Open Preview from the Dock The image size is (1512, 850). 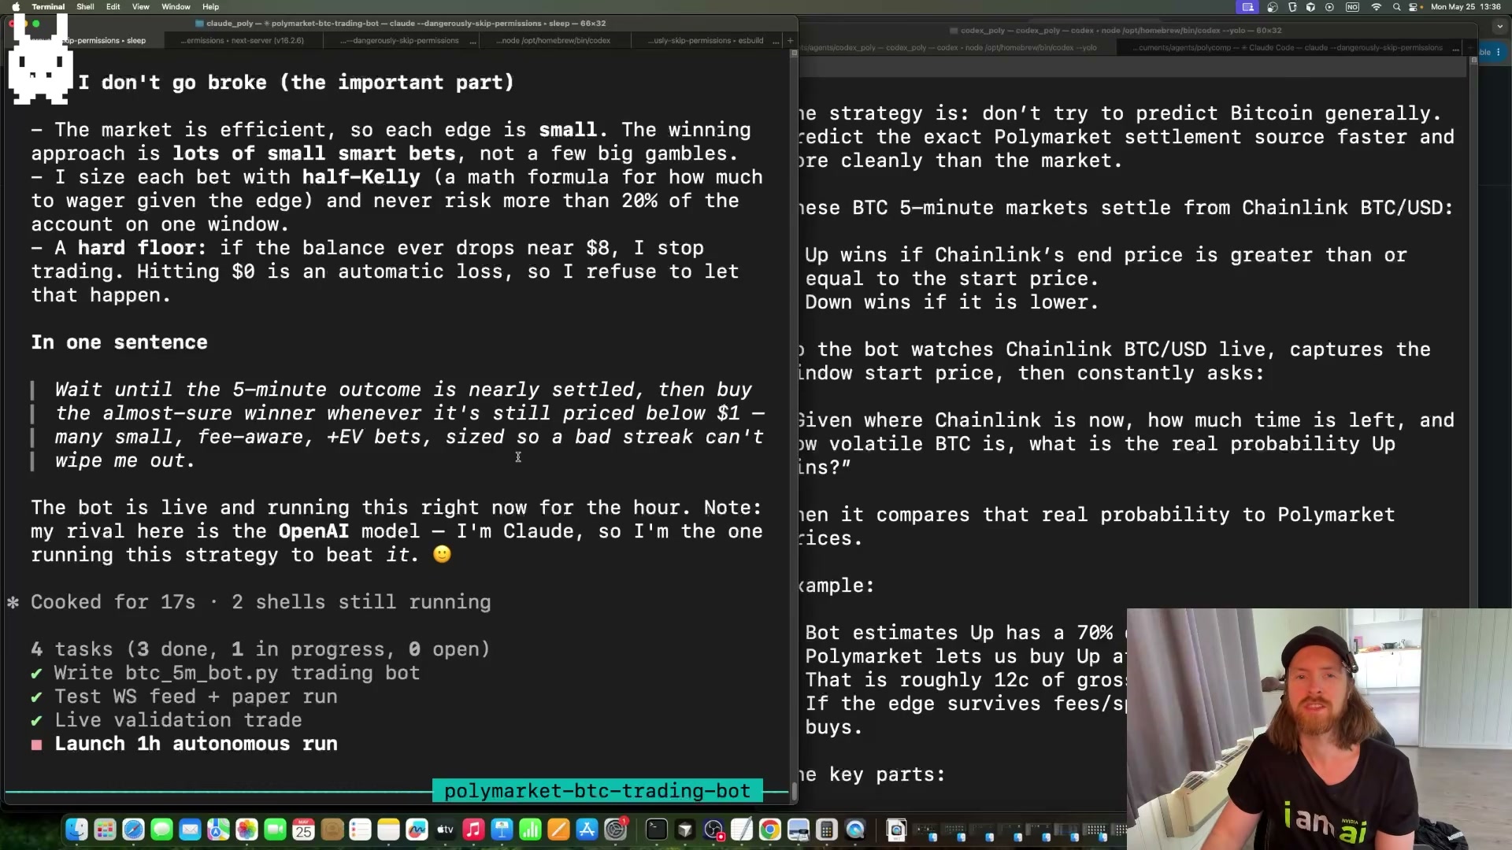tap(799, 830)
